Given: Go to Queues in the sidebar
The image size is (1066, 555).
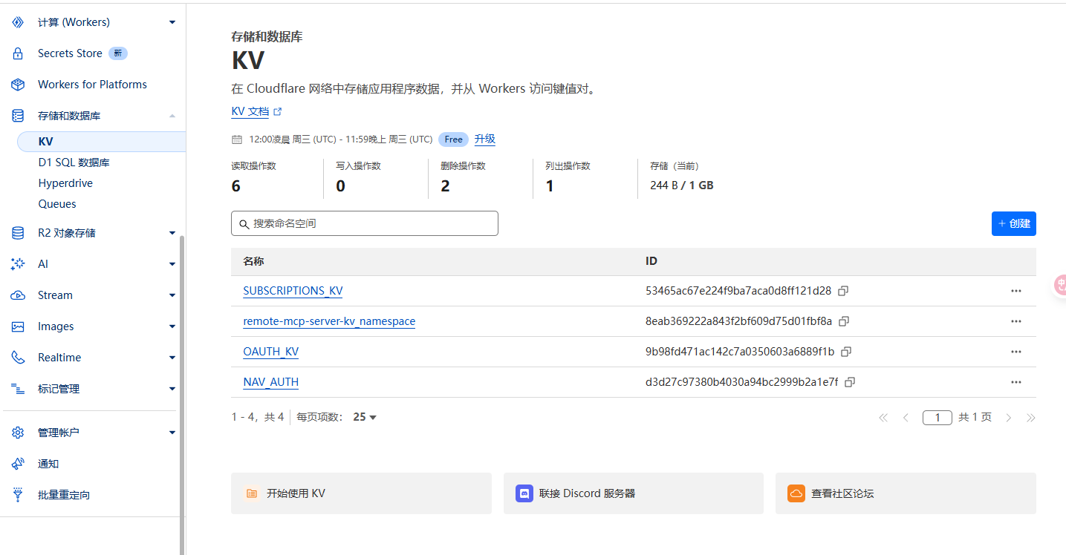Looking at the screenshot, I should coord(57,204).
